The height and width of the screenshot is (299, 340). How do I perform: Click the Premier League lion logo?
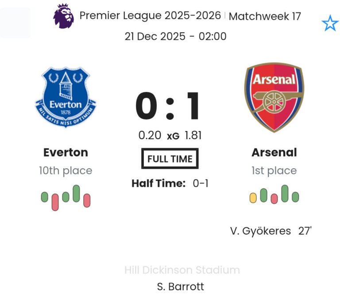[64, 16]
